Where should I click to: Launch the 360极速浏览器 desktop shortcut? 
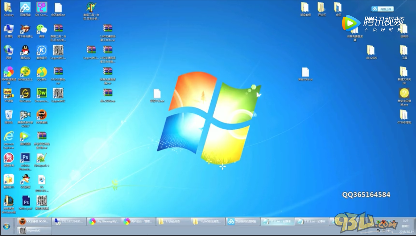(8, 76)
